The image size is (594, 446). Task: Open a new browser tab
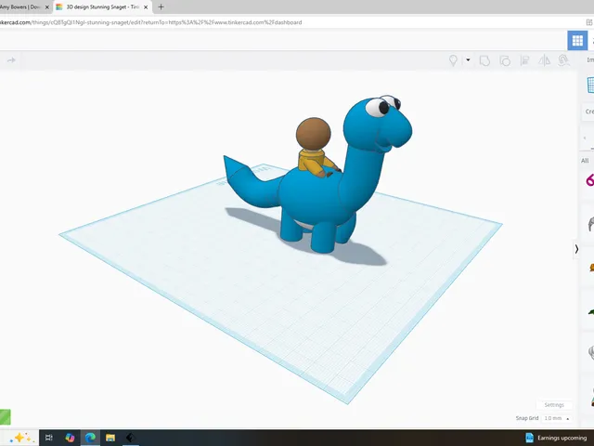(161, 7)
